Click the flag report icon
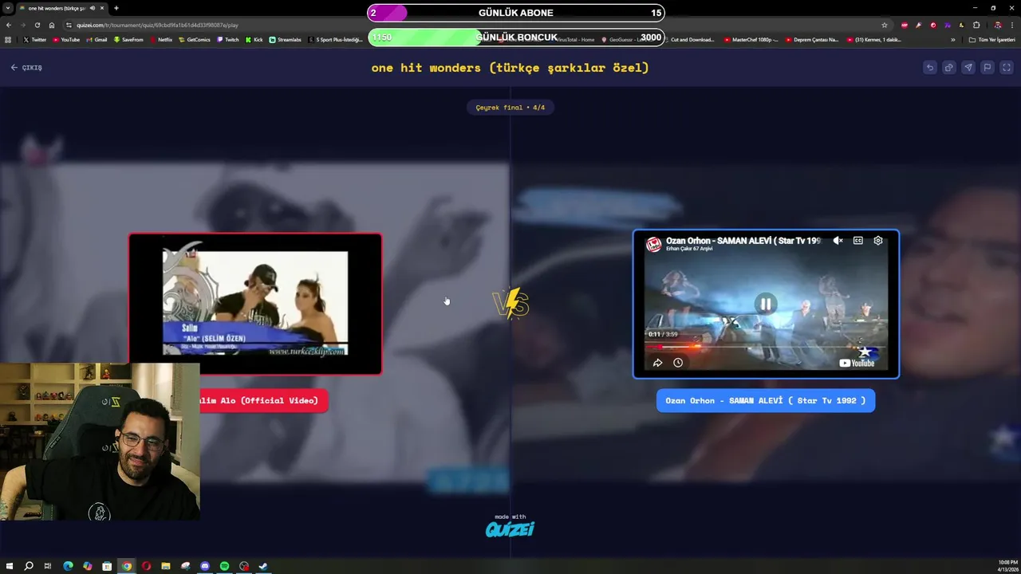1021x574 pixels. tap(987, 68)
